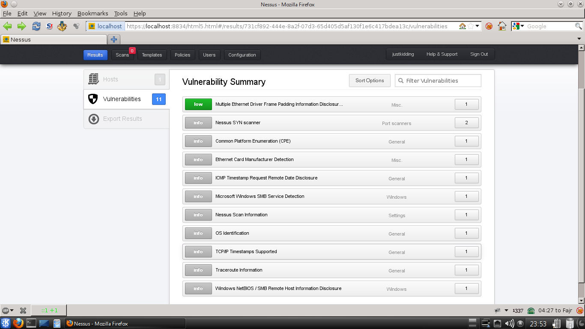
Task: Select the Hosts sidebar item
Action: (126, 79)
